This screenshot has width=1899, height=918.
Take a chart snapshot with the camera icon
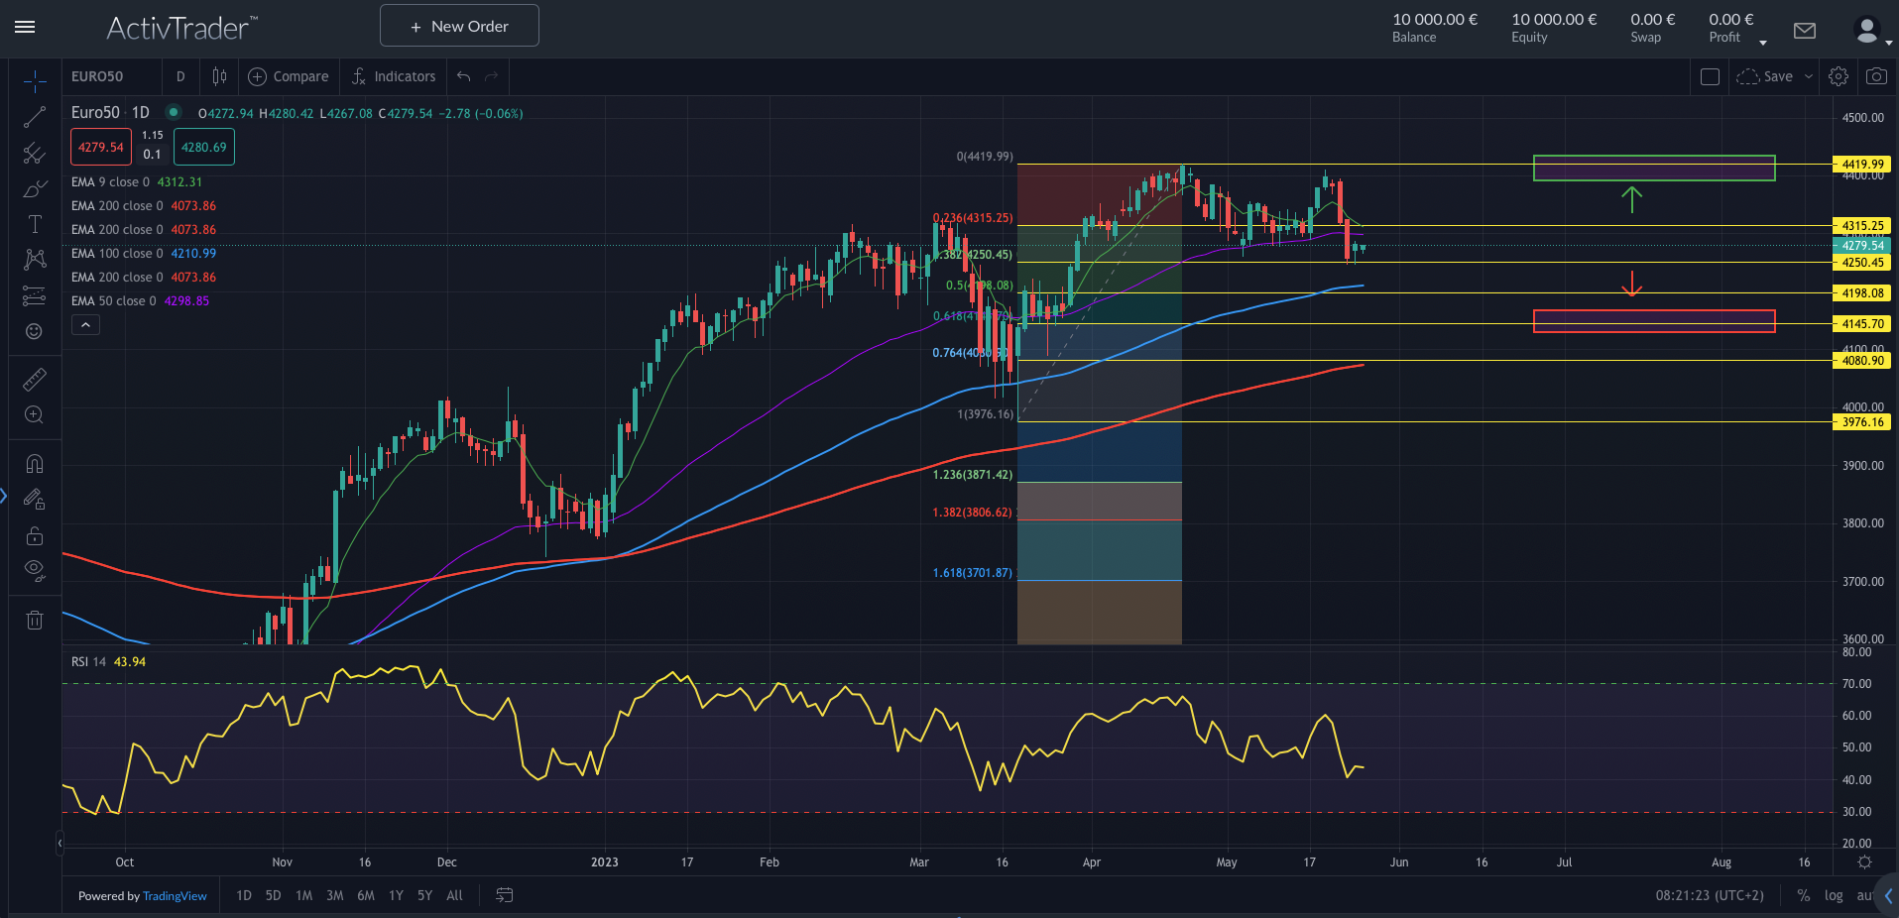(1876, 76)
